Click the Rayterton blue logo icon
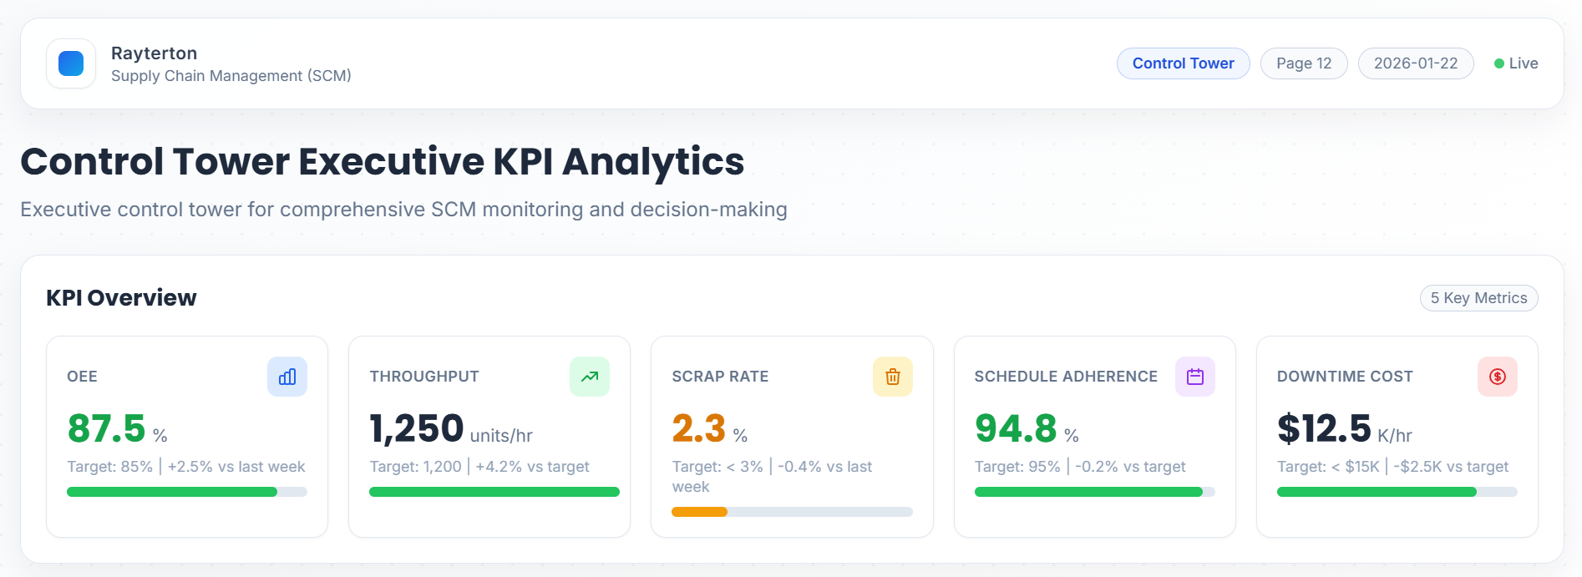Image resolution: width=1582 pixels, height=577 pixels. [x=71, y=63]
